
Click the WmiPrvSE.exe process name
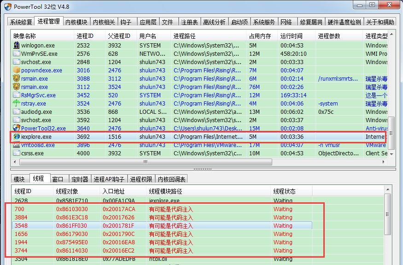[x=39, y=54]
